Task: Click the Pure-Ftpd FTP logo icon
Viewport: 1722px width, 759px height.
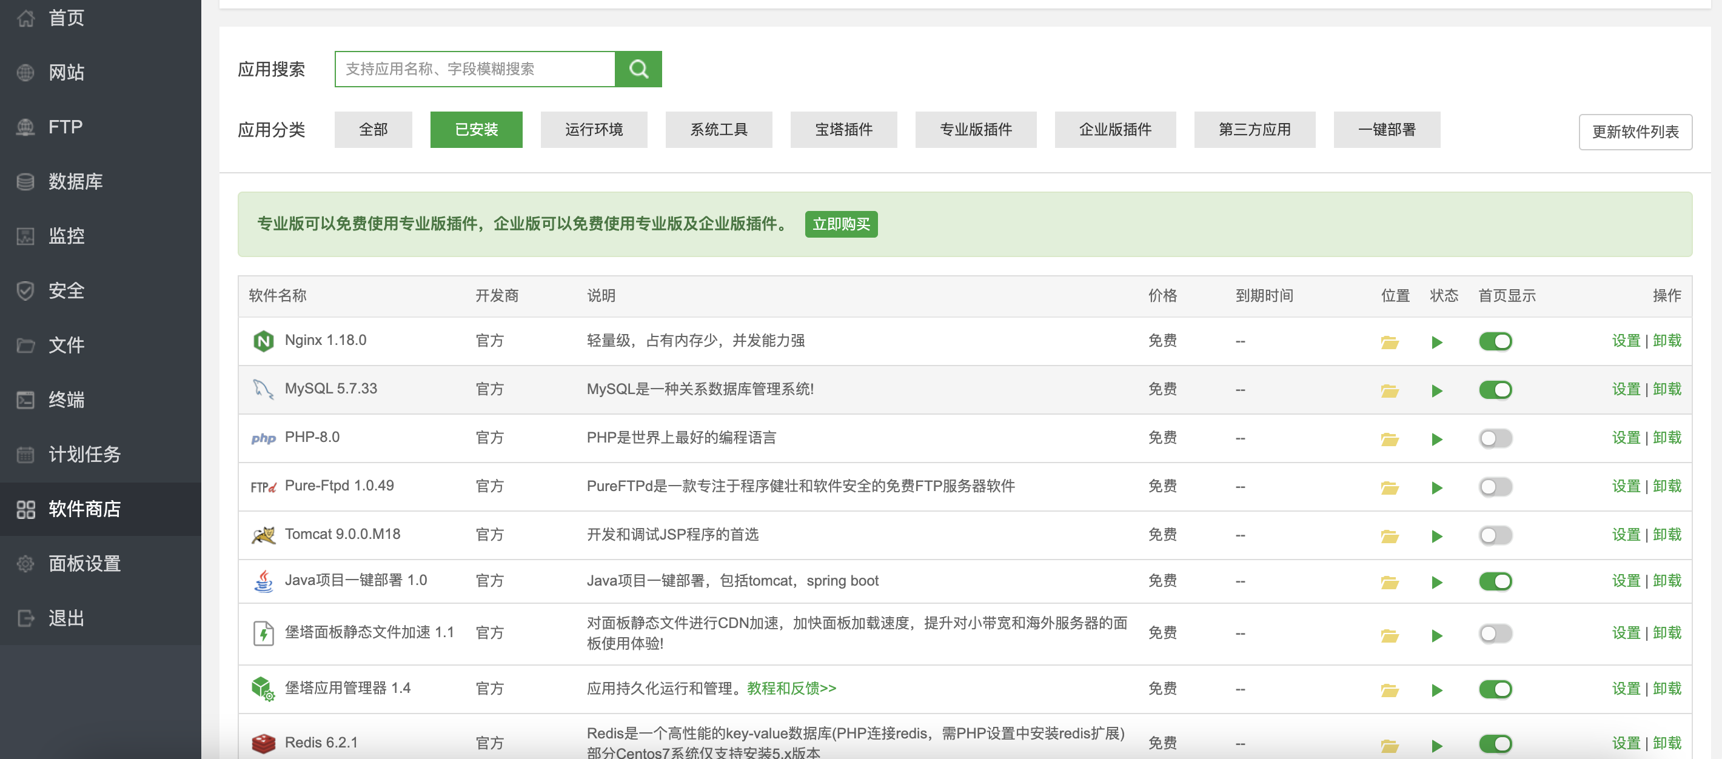Action: point(263,487)
